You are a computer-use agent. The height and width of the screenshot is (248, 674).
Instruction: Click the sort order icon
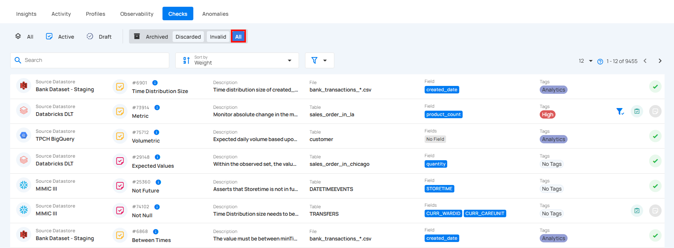[x=186, y=60]
